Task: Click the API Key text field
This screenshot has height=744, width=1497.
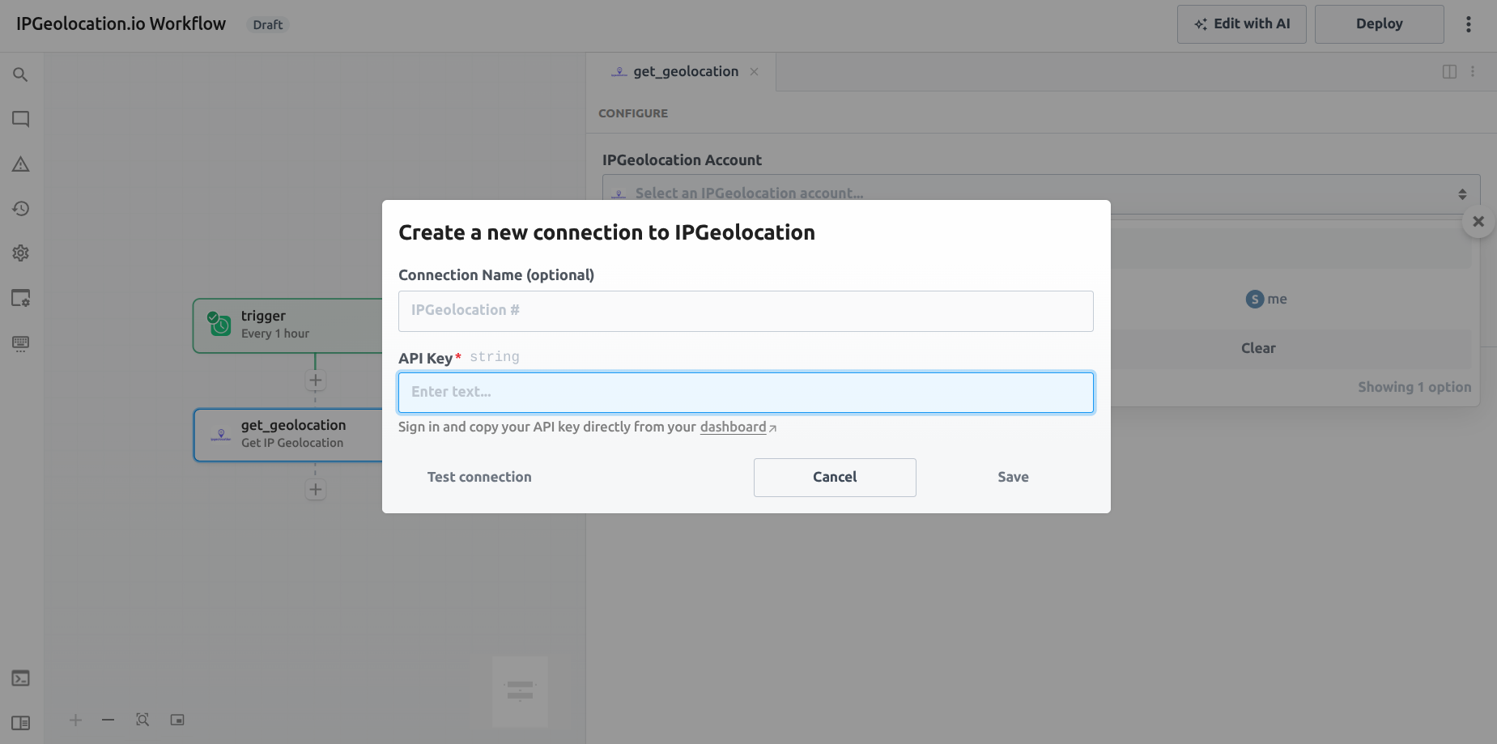Action: pos(746,393)
